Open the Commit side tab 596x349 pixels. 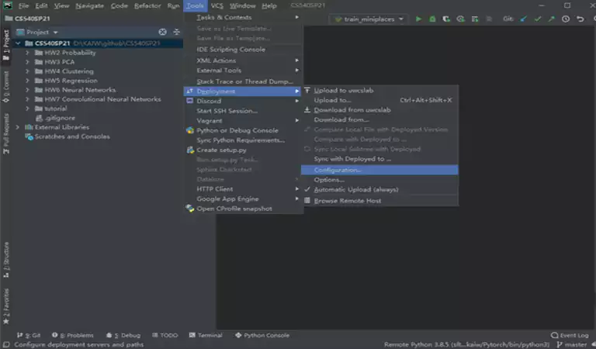pyautogui.click(x=6, y=87)
